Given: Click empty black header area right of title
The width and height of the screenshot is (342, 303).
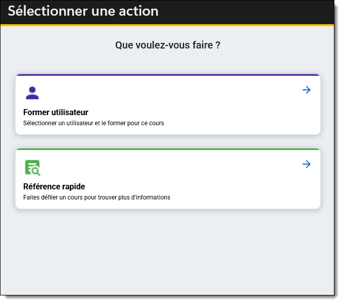Looking at the screenshot, I should pos(253,11).
